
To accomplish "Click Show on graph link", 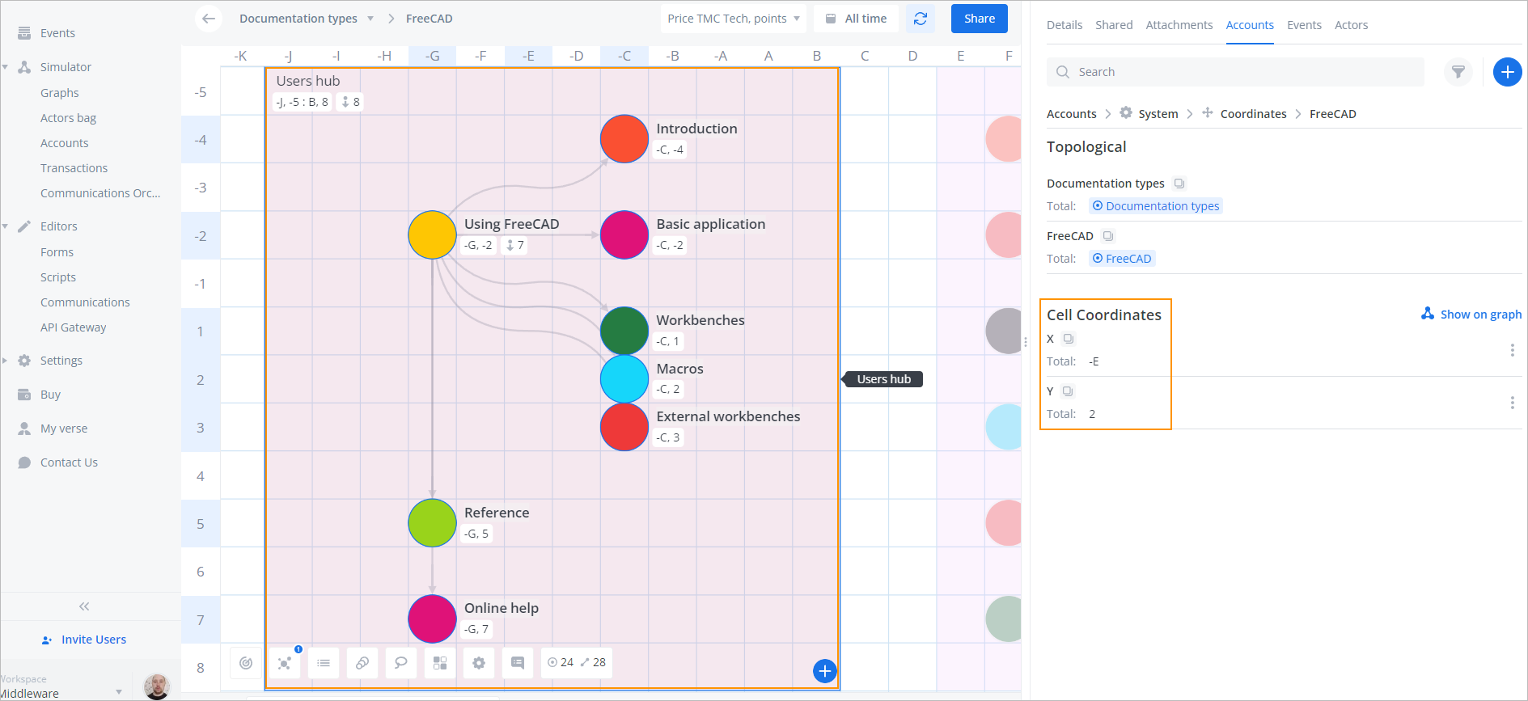I will click(x=1471, y=315).
